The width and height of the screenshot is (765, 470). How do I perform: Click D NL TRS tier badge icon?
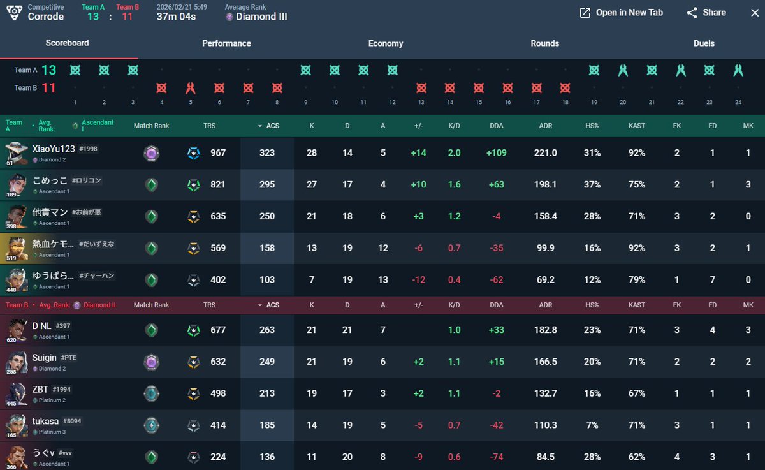(193, 330)
